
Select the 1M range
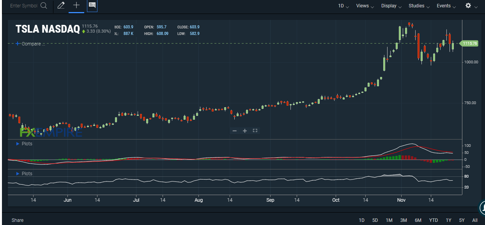(x=389, y=220)
